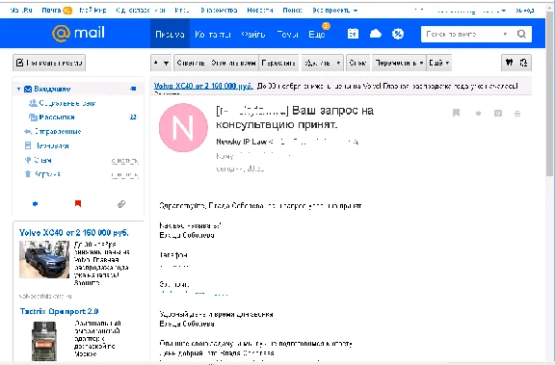The image size is (555, 365).
Task: Click Написать письмо button
Action: pos(49,63)
